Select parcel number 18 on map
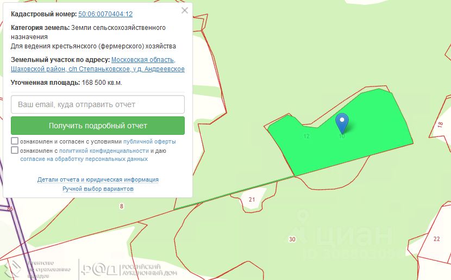Viewport: 451px width, 280px height. tap(440, 125)
